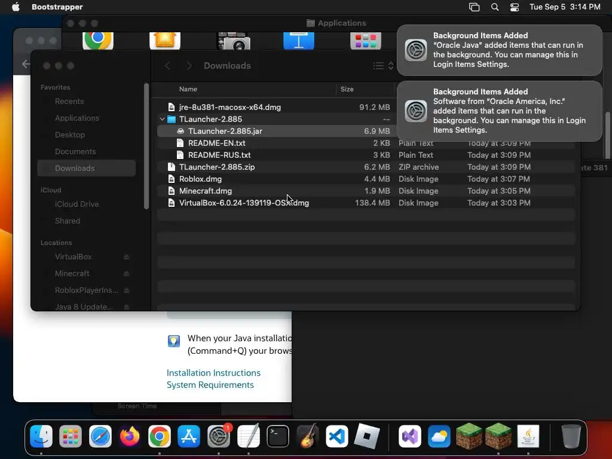Viewport: 612px width, 459px height.
Task: Launch Safari from the Dock
Action: coord(100,436)
